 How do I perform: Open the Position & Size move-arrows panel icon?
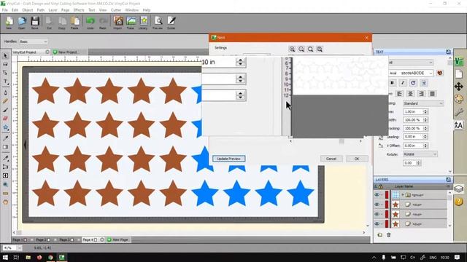459,87
